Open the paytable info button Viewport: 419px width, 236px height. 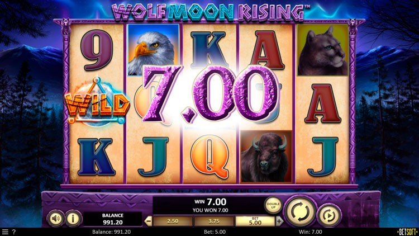click(x=73, y=219)
